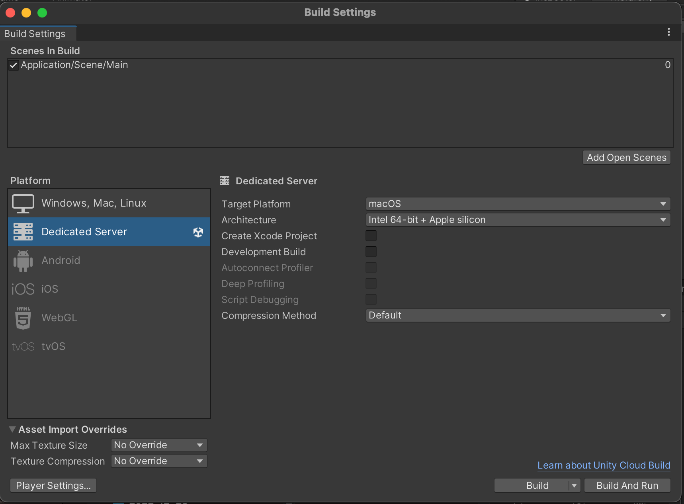Click the iOS platform logo icon
This screenshot has height=504, width=684.
[23, 289]
